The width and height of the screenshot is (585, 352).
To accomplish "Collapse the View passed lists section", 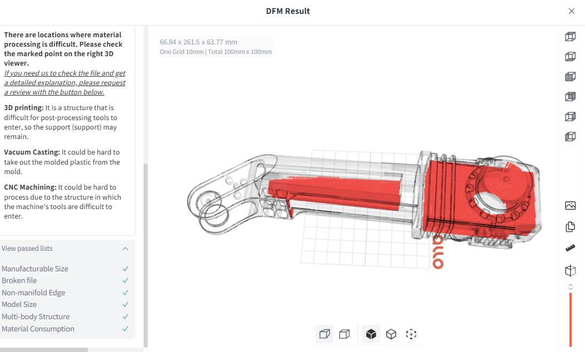I will (x=125, y=249).
